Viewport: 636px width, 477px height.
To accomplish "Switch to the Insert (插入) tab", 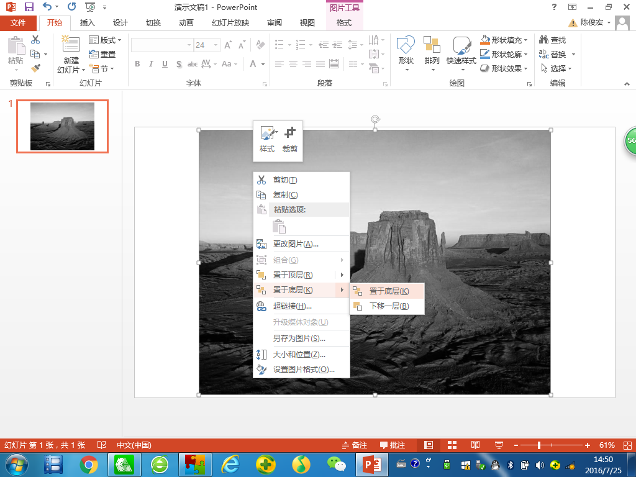I will [x=87, y=23].
